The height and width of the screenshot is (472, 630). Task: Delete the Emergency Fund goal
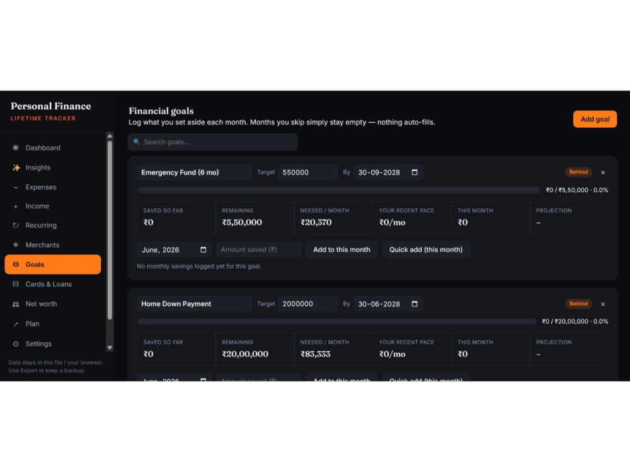click(x=603, y=172)
